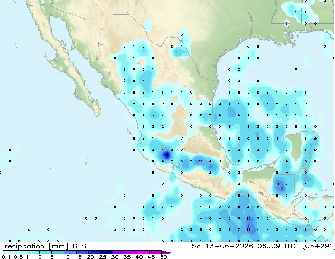
Task: Click the 'GFS' model label
Action: tap(79, 246)
